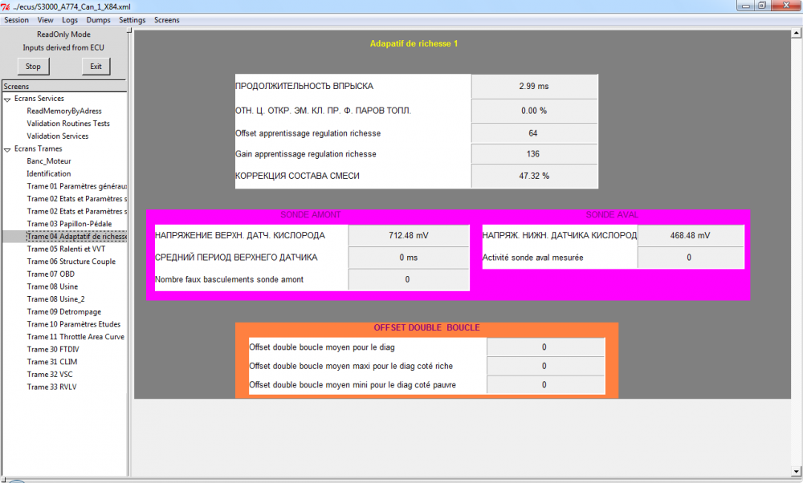Click the 712.48 mV upstream sensor value

click(x=409, y=236)
